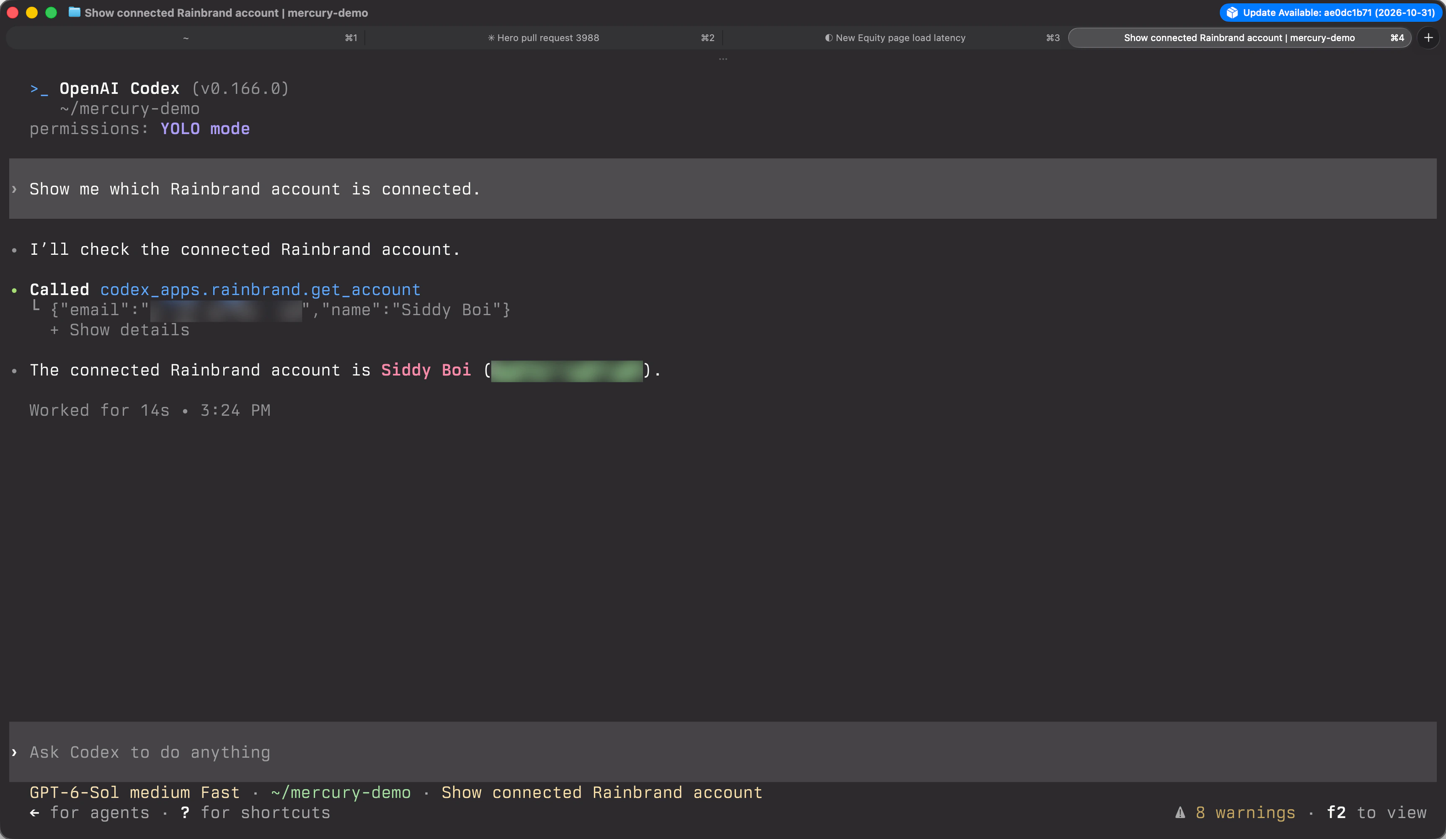Click the package icon in update badge
The width and height of the screenshot is (1446, 839).
[1232, 13]
